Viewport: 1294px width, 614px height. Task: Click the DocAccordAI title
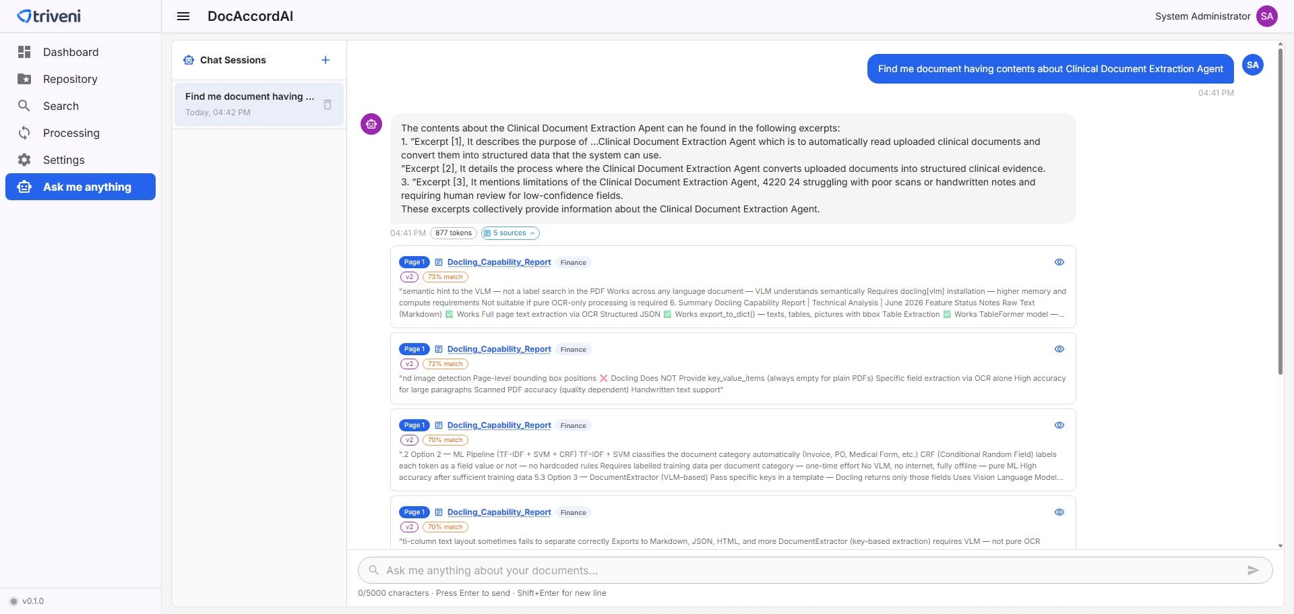click(x=250, y=16)
